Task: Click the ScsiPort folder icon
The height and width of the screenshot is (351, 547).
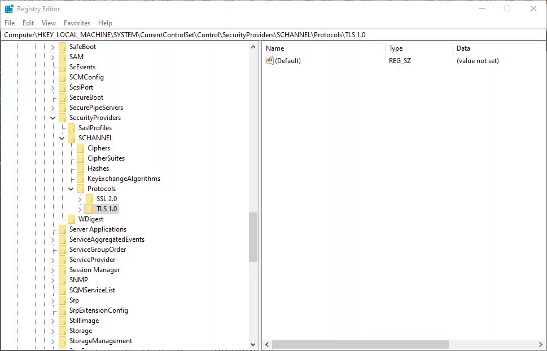Action: [x=62, y=87]
